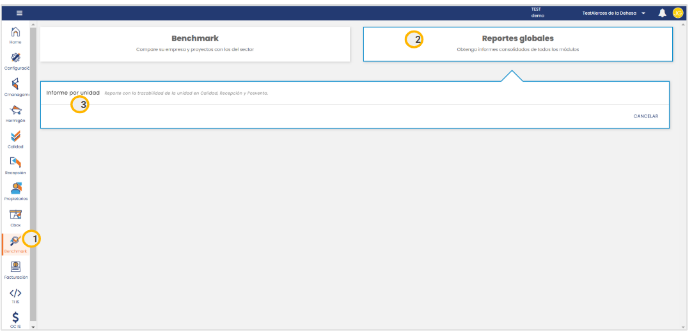Open the TI IS code icon
Screen dimensions: 692x335
pos(15,293)
